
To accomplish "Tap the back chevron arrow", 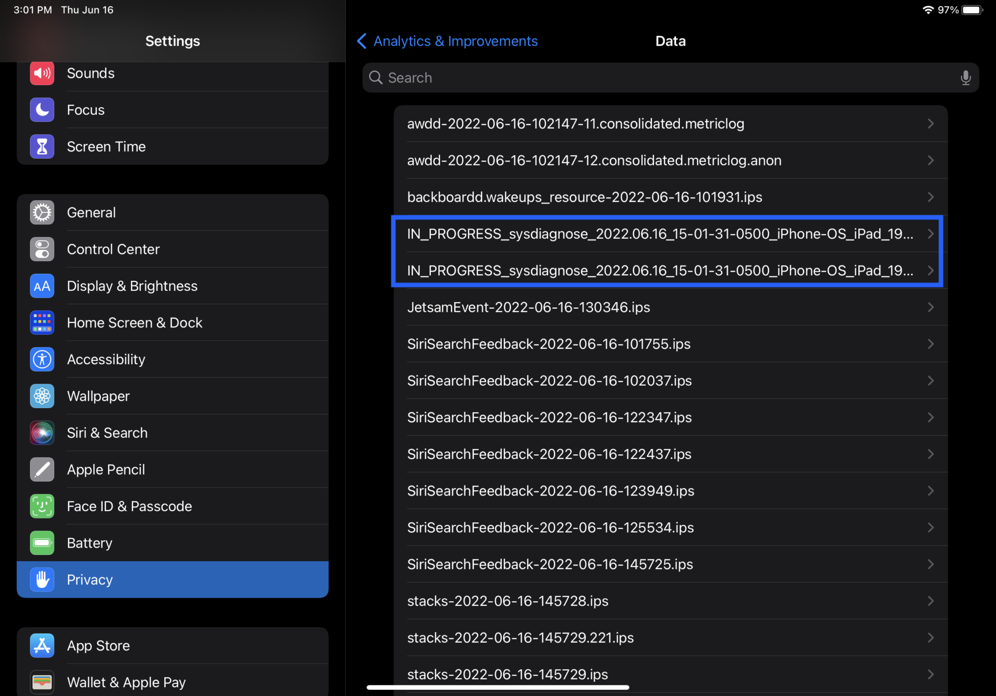I will (x=361, y=41).
